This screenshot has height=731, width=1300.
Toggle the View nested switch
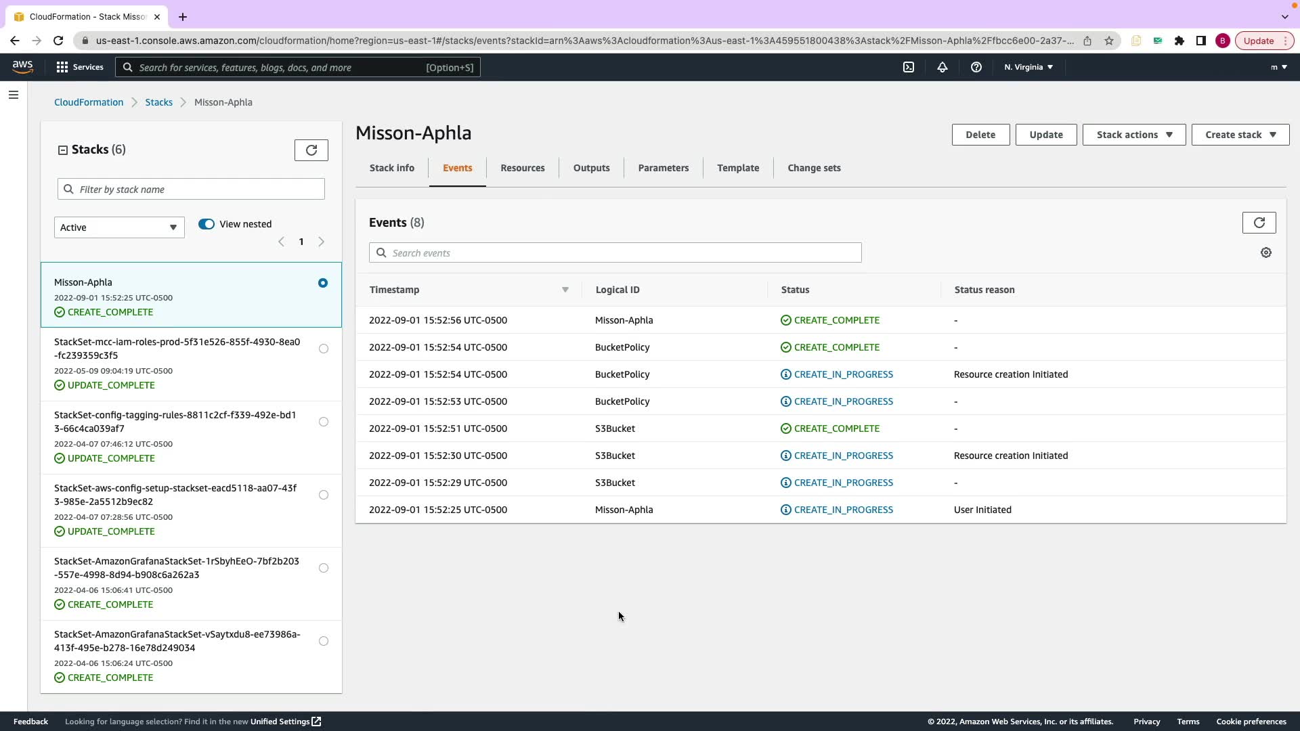point(207,224)
